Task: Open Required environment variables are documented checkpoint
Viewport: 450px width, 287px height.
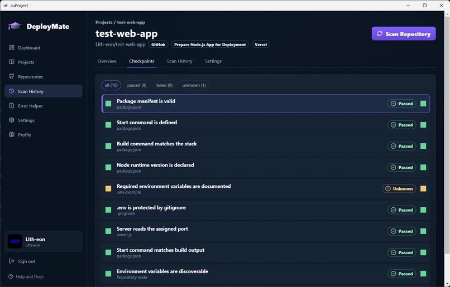Action: pyautogui.click(x=265, y=189)
